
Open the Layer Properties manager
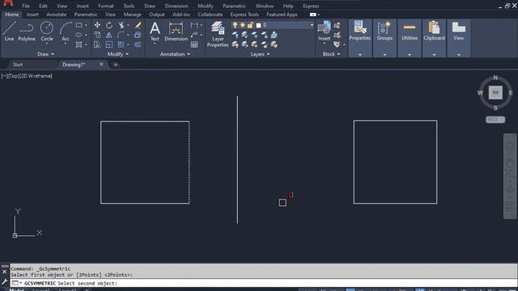point(218,34)
